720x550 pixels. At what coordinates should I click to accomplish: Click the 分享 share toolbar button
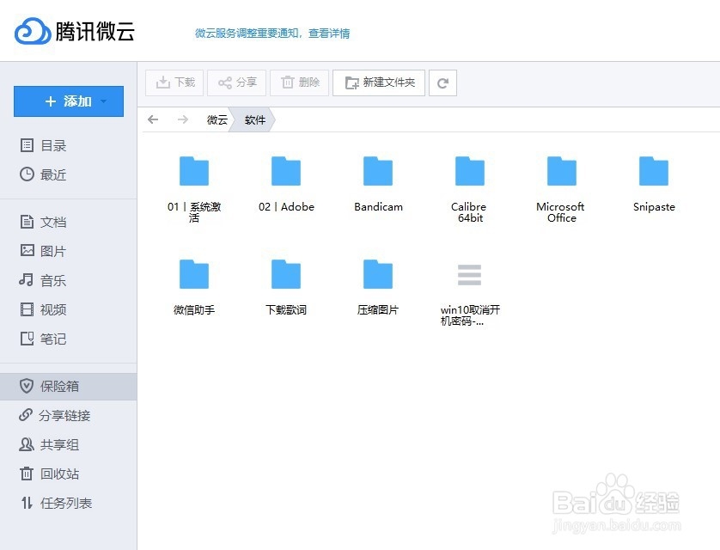click(237, 82)
